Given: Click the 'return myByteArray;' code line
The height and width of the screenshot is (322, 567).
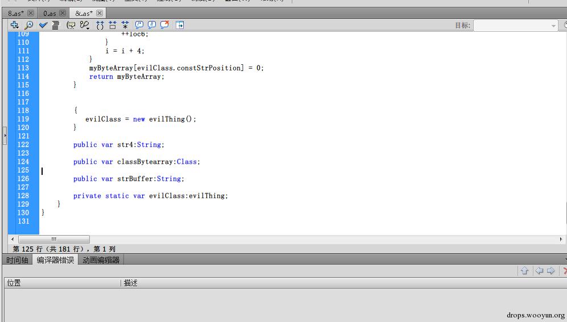Looking at the screenshot, I should pos(127,77).
